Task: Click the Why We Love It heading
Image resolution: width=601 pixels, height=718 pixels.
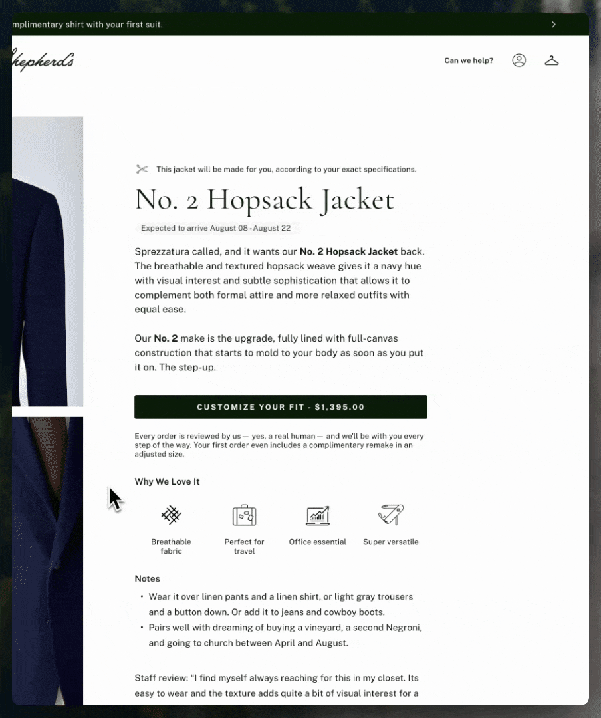Action: click(167, 481)
